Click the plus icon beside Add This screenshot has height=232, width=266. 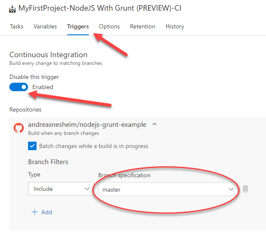pos(34,212)
